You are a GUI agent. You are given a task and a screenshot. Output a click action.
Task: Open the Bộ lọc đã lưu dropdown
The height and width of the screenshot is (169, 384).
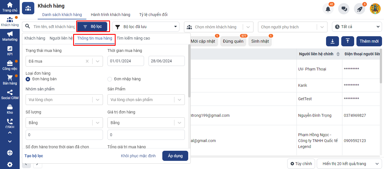pos(145,27)
